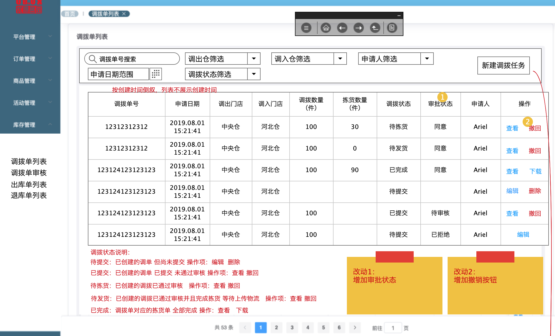Focus the 调拨单号搜索 search field
The height and width of the screenshot is (336, 555).
(132, 59)
